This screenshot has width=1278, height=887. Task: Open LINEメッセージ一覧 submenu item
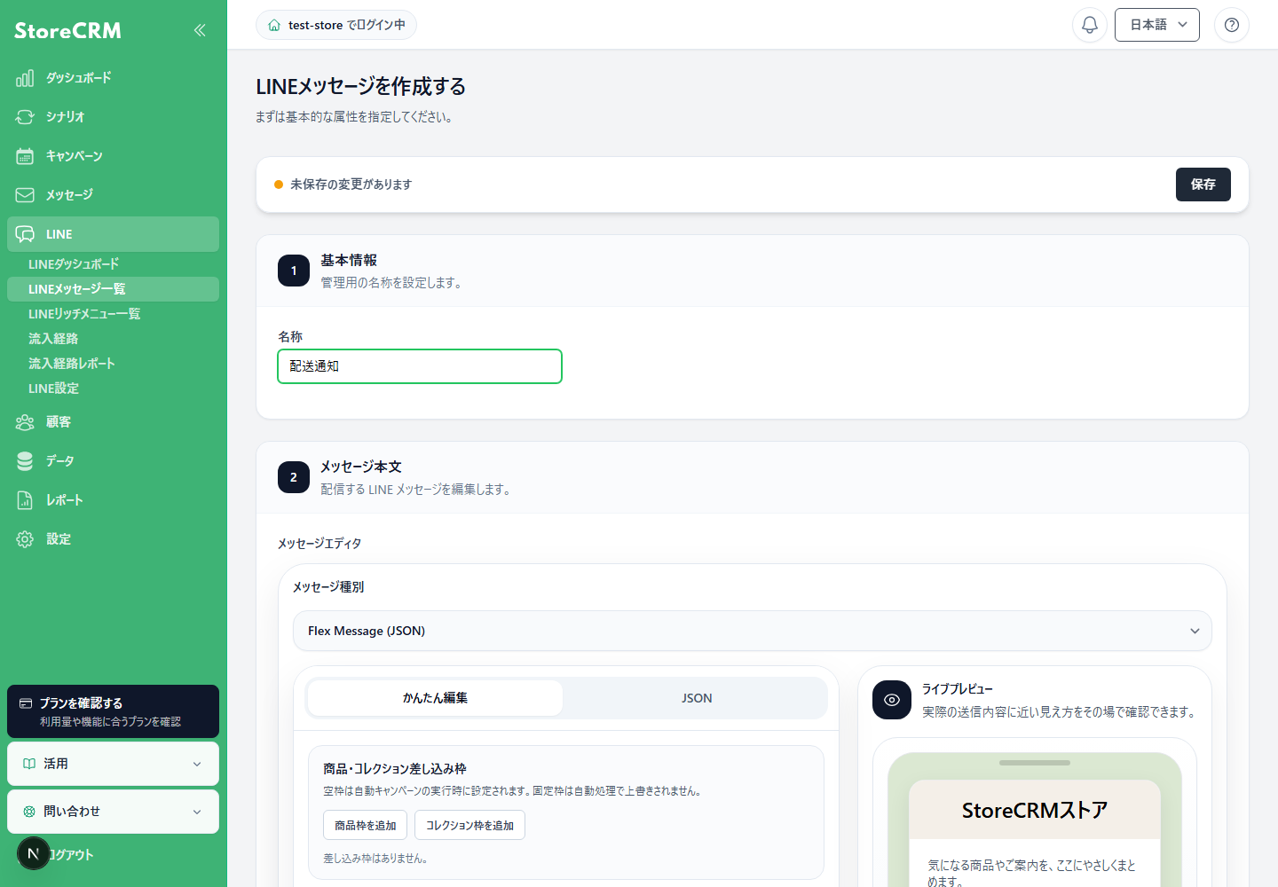coord(113,289)
